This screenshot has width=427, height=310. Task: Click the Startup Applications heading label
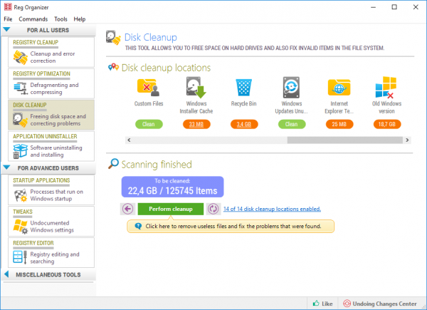[41, 180]
